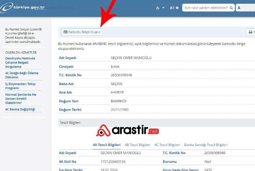Select T.C. Kimlik No value in the top personal details
This screenshot has width=255, height=171.
[121, 75]
